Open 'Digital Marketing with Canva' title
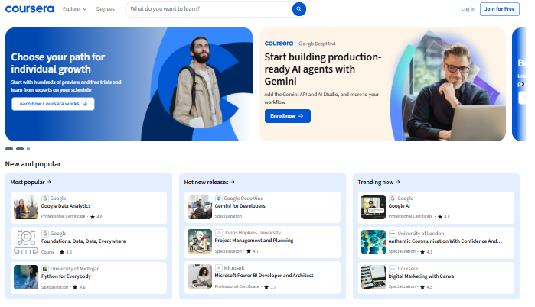This screenshot has width=535, height=307. pos(421,276)
